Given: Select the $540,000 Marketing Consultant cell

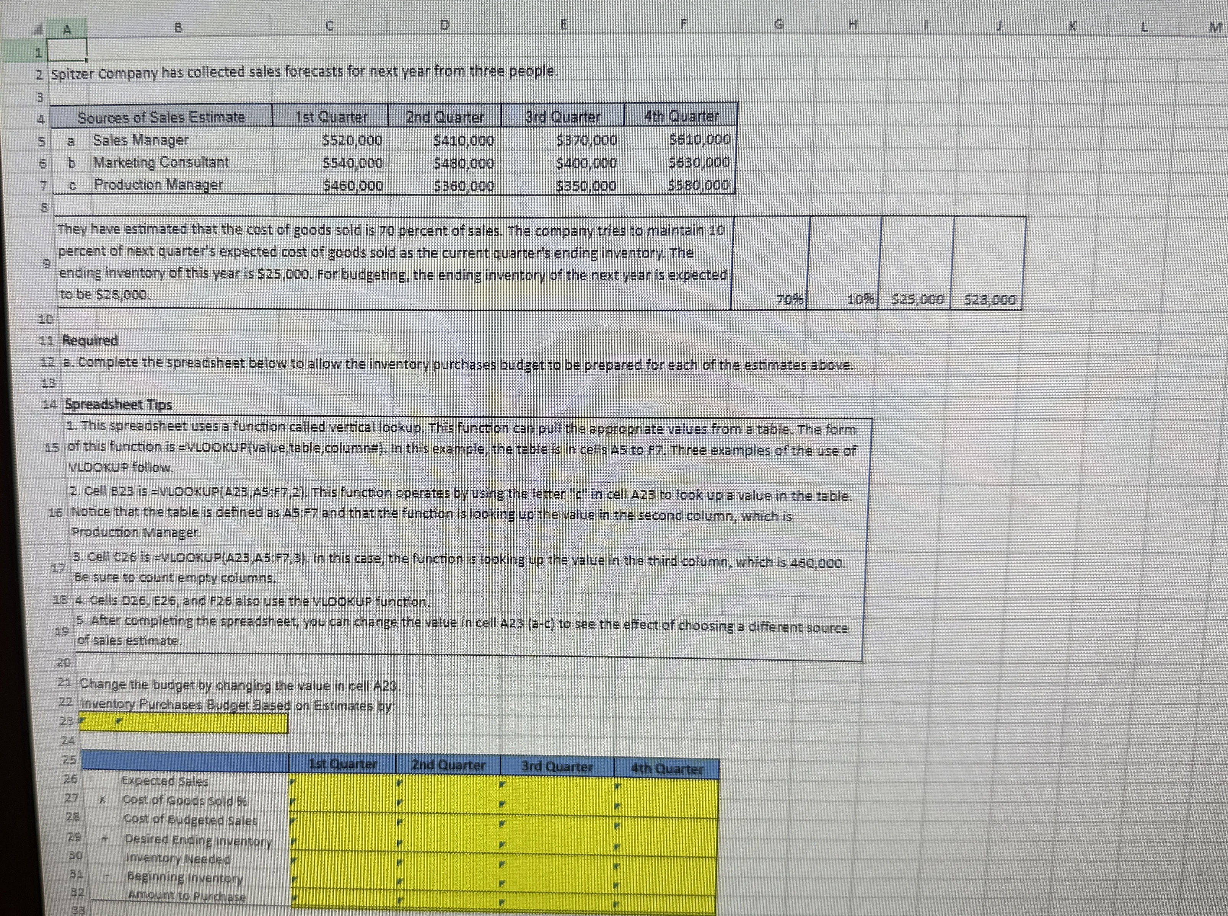Looking at the screenshot, I should click(331, 163).
